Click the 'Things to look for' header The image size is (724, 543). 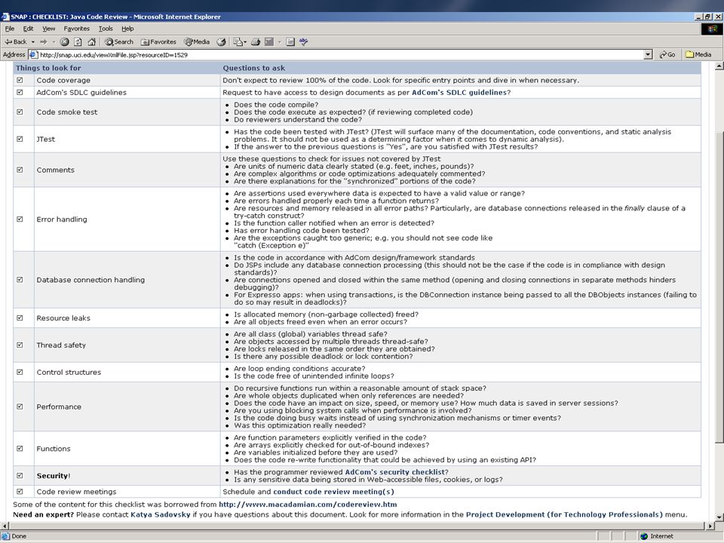click(x=48, y=68)
